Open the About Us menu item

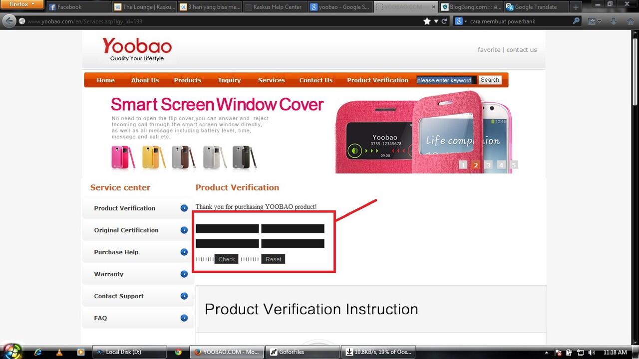145,80
